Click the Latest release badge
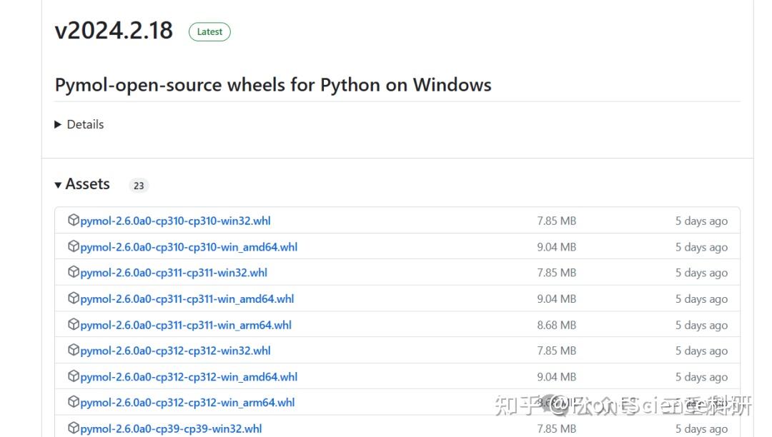 click(209, 31)
